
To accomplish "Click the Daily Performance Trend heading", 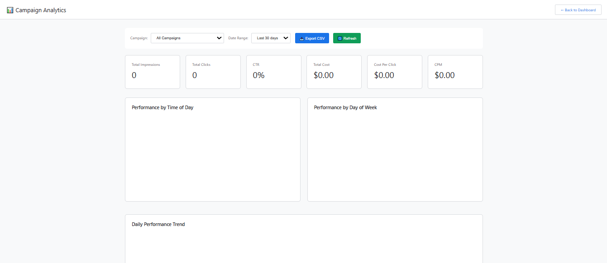I will [x=158, y=224].
